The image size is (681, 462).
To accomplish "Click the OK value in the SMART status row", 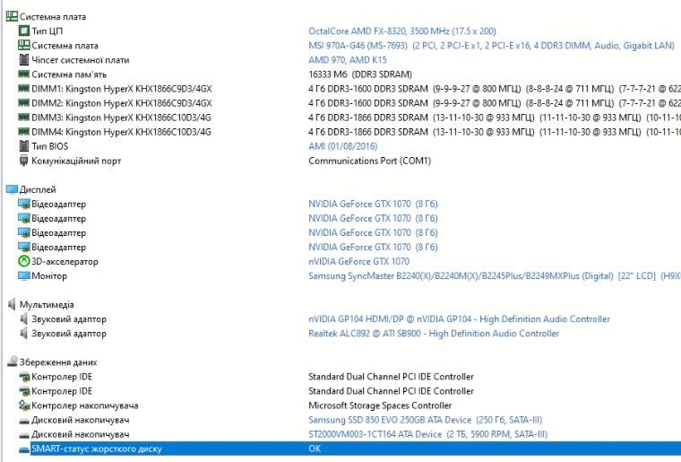I will point(315,449).
